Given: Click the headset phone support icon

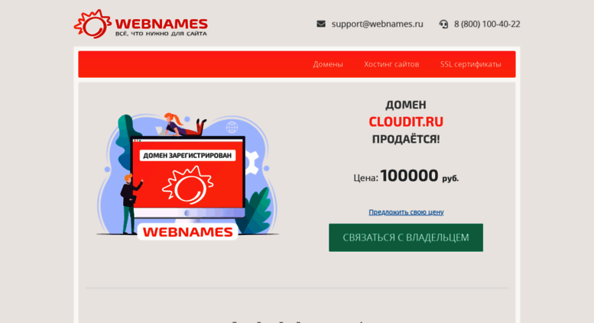Looking at the screenshot, I should [443, 24].
